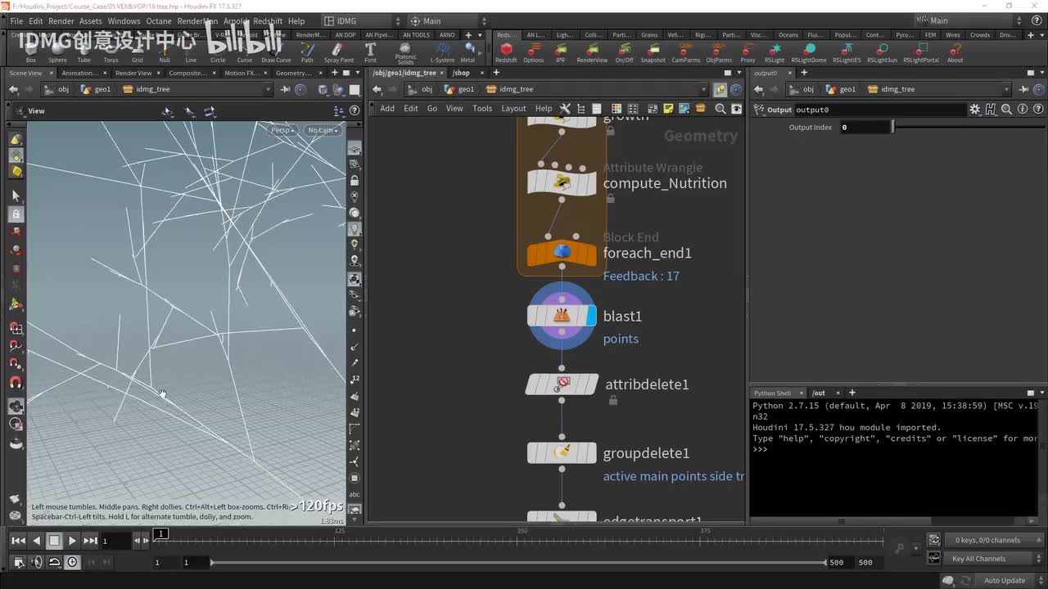
Task: Open Redshift RenderView from the shelf
Action: click(592, 51)
